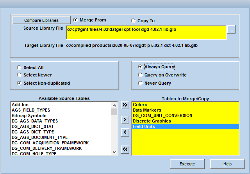Screen dimensions: 250x174
Task: Open Help for this dialog
Action: click(x=227, y=164)
